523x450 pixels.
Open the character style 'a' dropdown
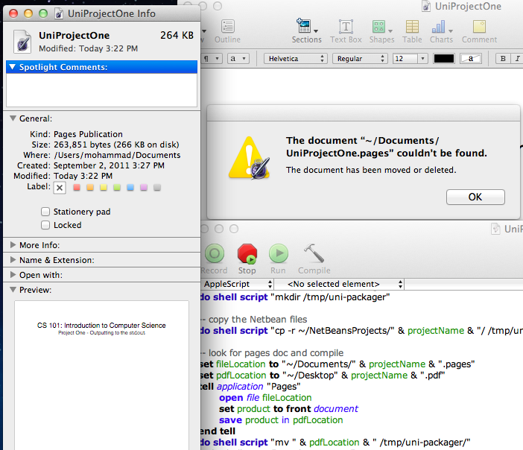click(238, 59)
